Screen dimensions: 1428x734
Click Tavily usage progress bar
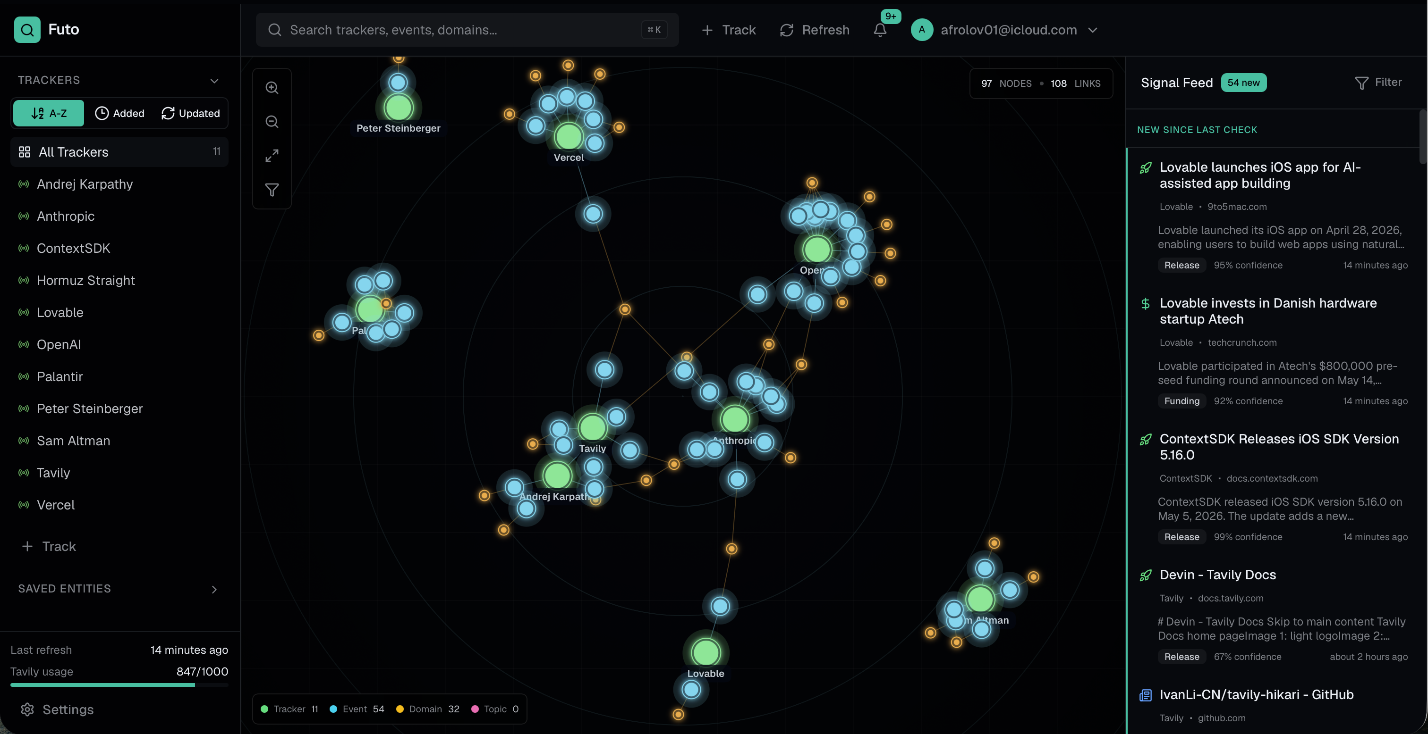119,685
